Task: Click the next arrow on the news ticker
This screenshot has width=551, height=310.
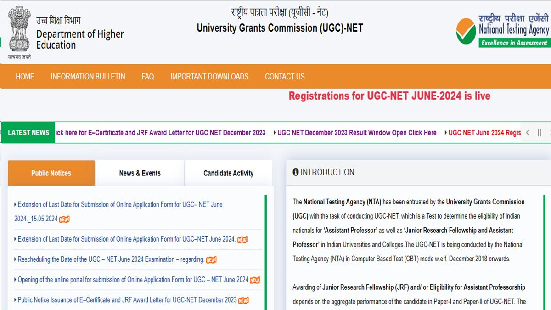Action: [x=549, y=132]
